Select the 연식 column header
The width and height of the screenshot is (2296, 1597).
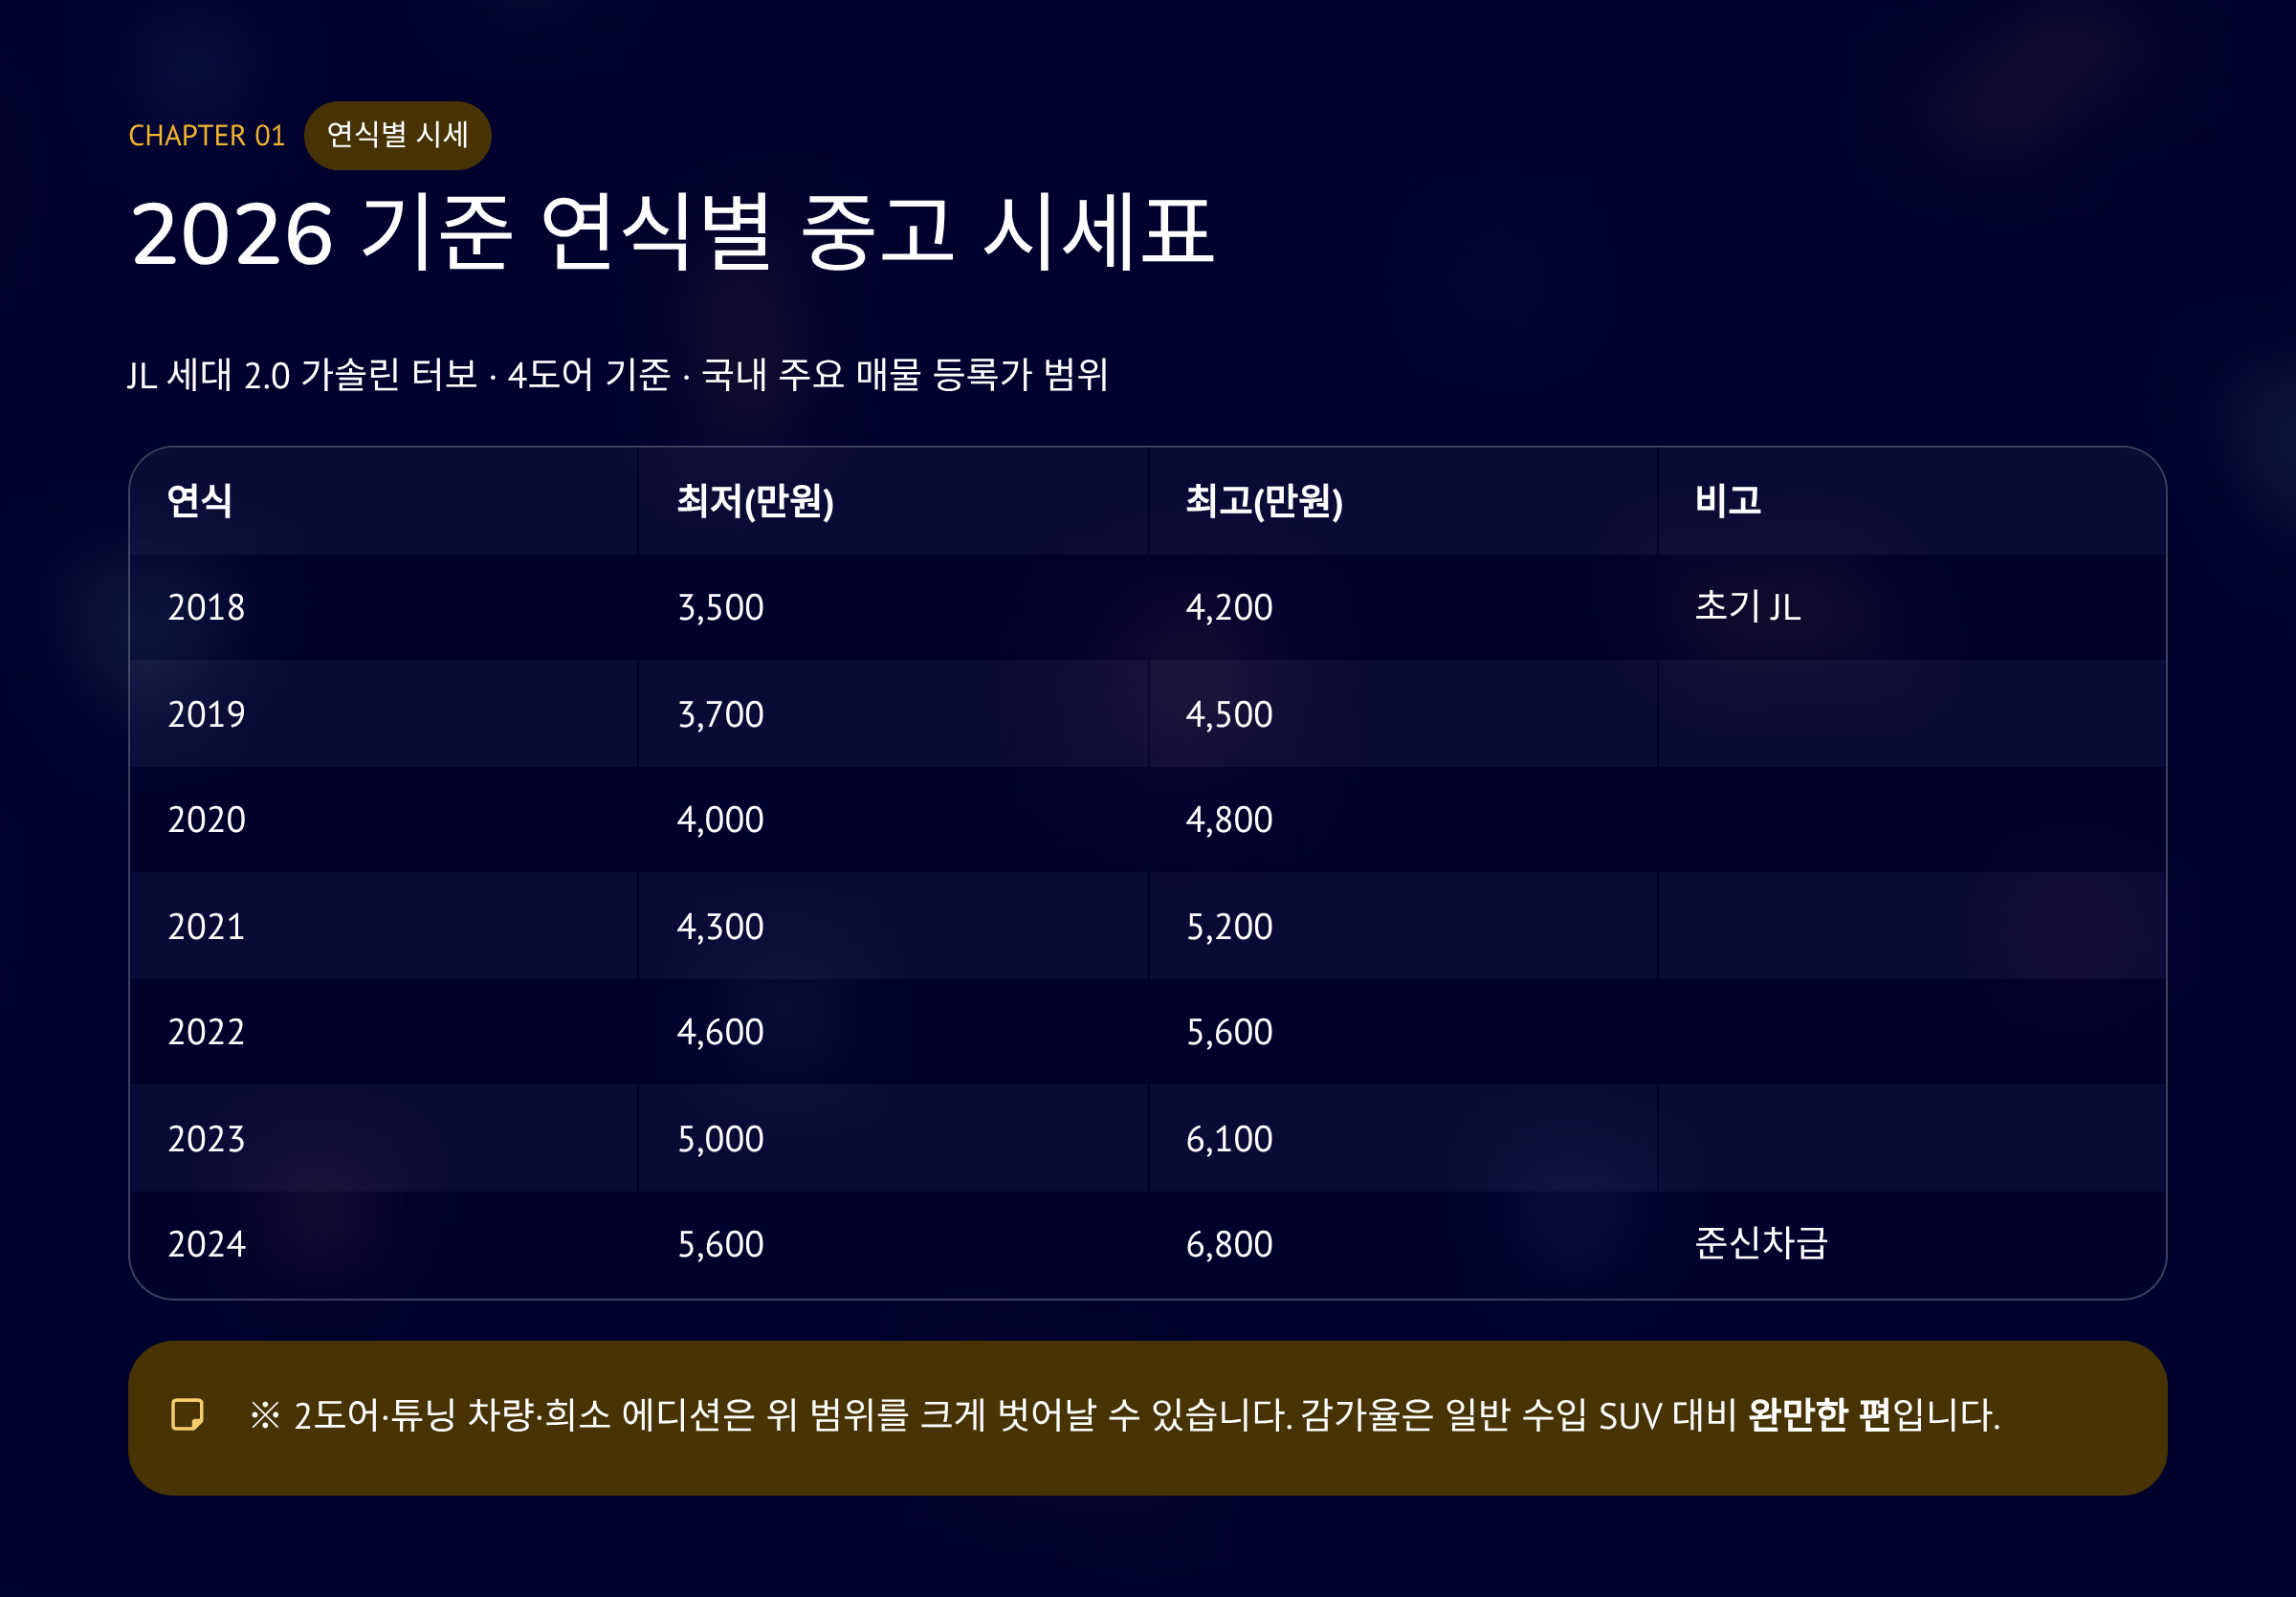(x=200, y=501)
